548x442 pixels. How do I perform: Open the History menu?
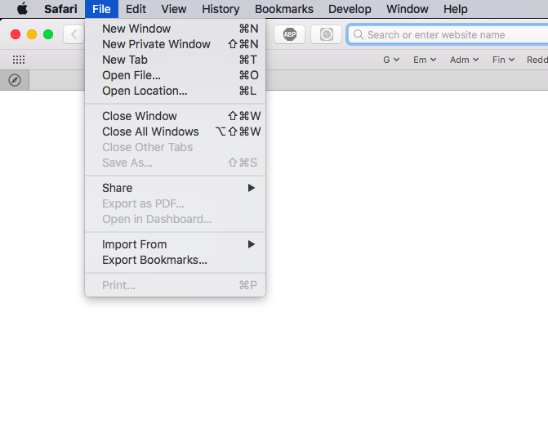pos(221,9)
